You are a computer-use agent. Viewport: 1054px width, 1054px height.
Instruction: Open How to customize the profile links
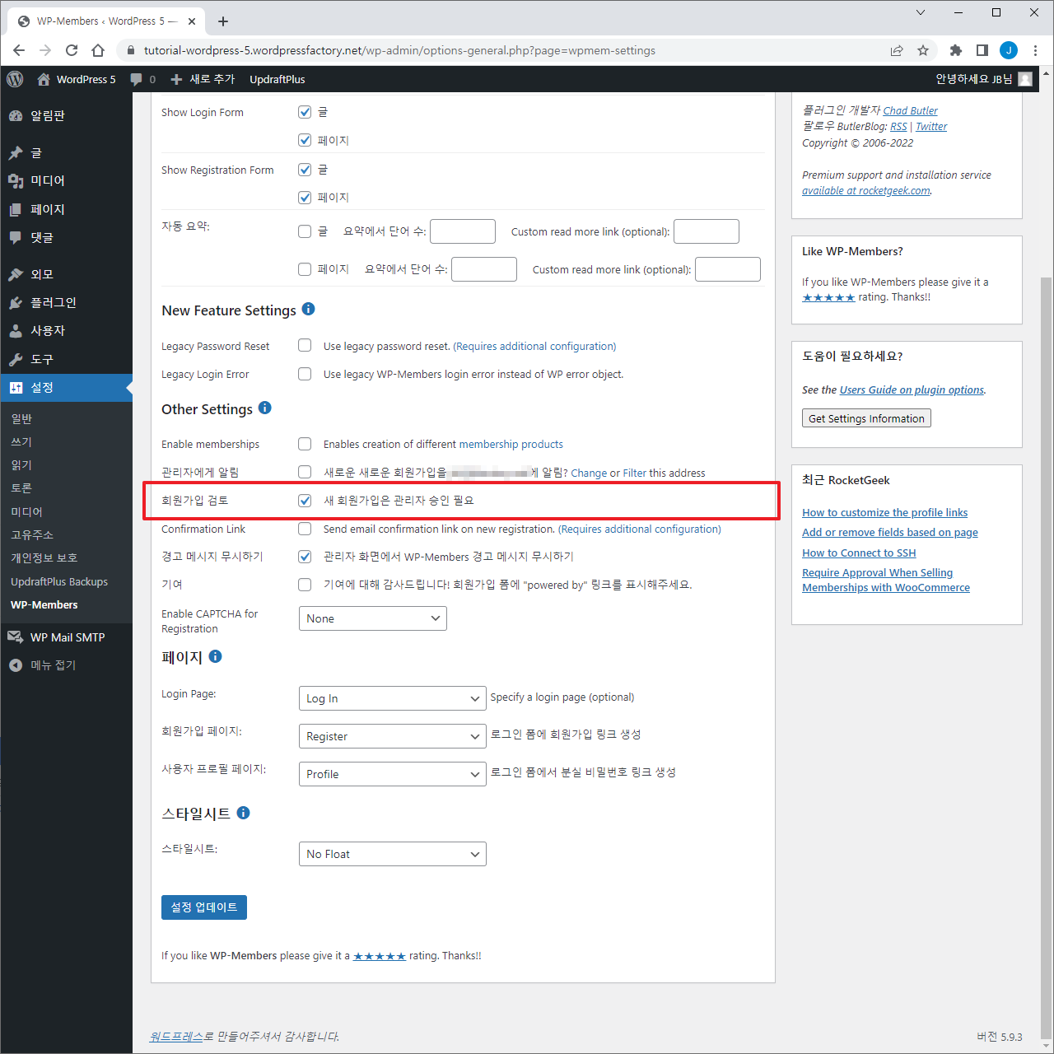pyautogui.click(x=885, y=513)
